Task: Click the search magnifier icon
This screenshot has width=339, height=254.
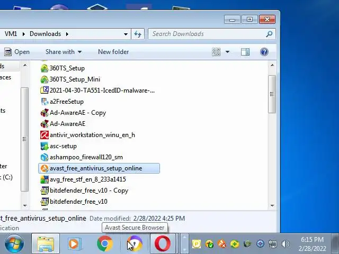Action: click(269, 34)
